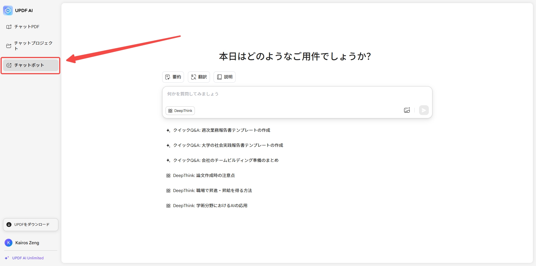Click the robot face icon beside チャットボット
536x266 pixels.
pos(9,65)
